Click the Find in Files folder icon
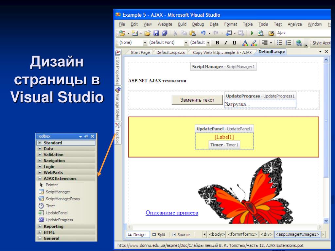Image resolution: width=335 pixels, height=251 pixels. point(271,33)
